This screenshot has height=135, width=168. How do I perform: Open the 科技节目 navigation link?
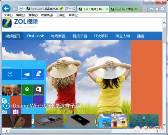point(80,36)
